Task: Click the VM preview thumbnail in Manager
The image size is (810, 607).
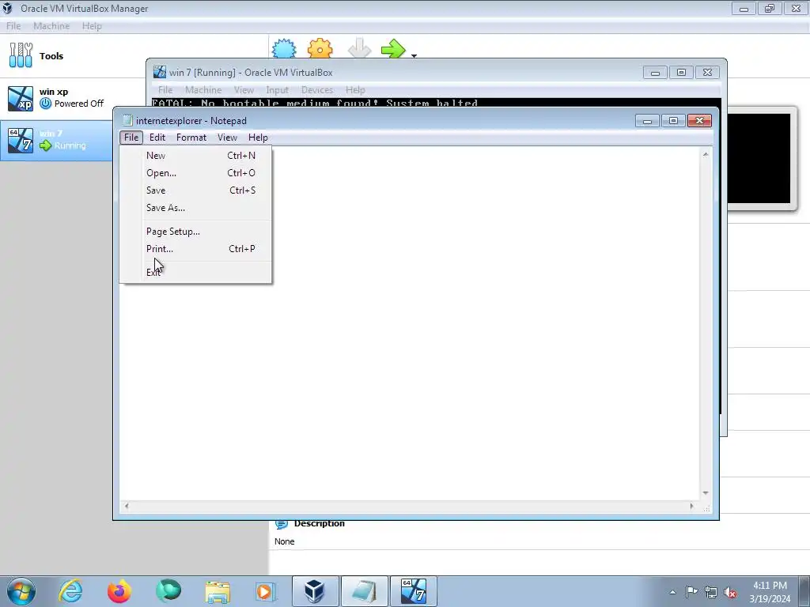Action: click(759, 158)
